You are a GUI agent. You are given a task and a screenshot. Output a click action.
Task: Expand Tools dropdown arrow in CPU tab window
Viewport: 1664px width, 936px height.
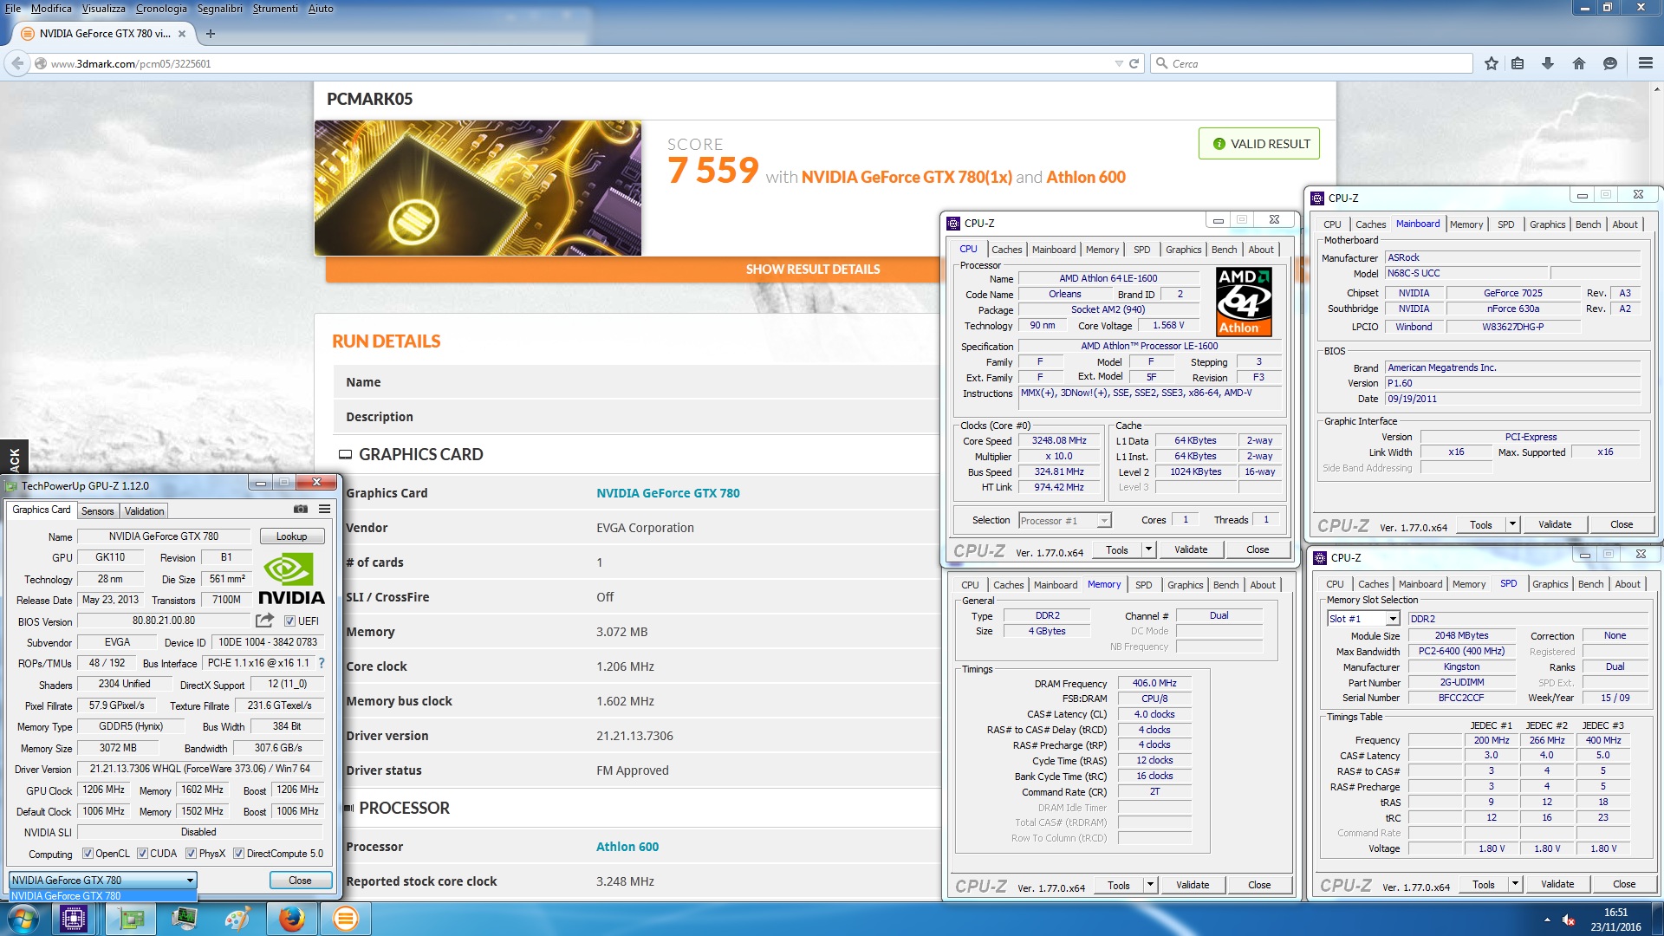tap(1148, 549)
